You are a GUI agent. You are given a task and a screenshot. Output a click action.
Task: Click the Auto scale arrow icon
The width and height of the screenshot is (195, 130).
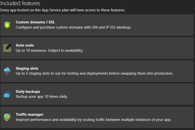pos(7,48)
